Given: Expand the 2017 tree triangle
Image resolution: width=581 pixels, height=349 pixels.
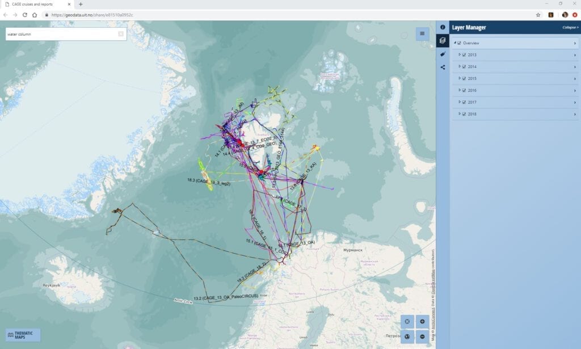Looking at the screenshot, I should [460, 102].
